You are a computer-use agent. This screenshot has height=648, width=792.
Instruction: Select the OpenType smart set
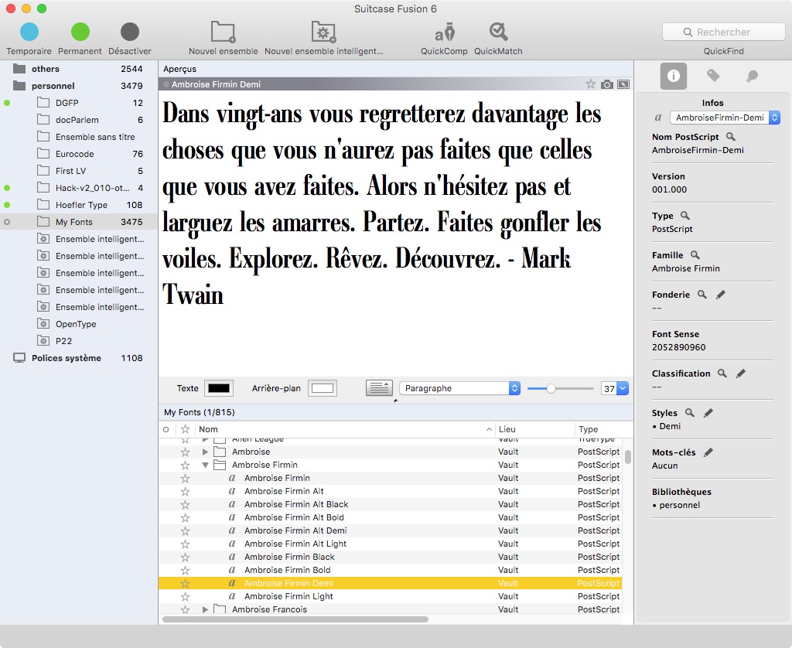click(78, 324)
